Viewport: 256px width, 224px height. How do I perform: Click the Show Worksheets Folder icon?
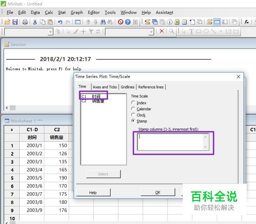[155, 22]
